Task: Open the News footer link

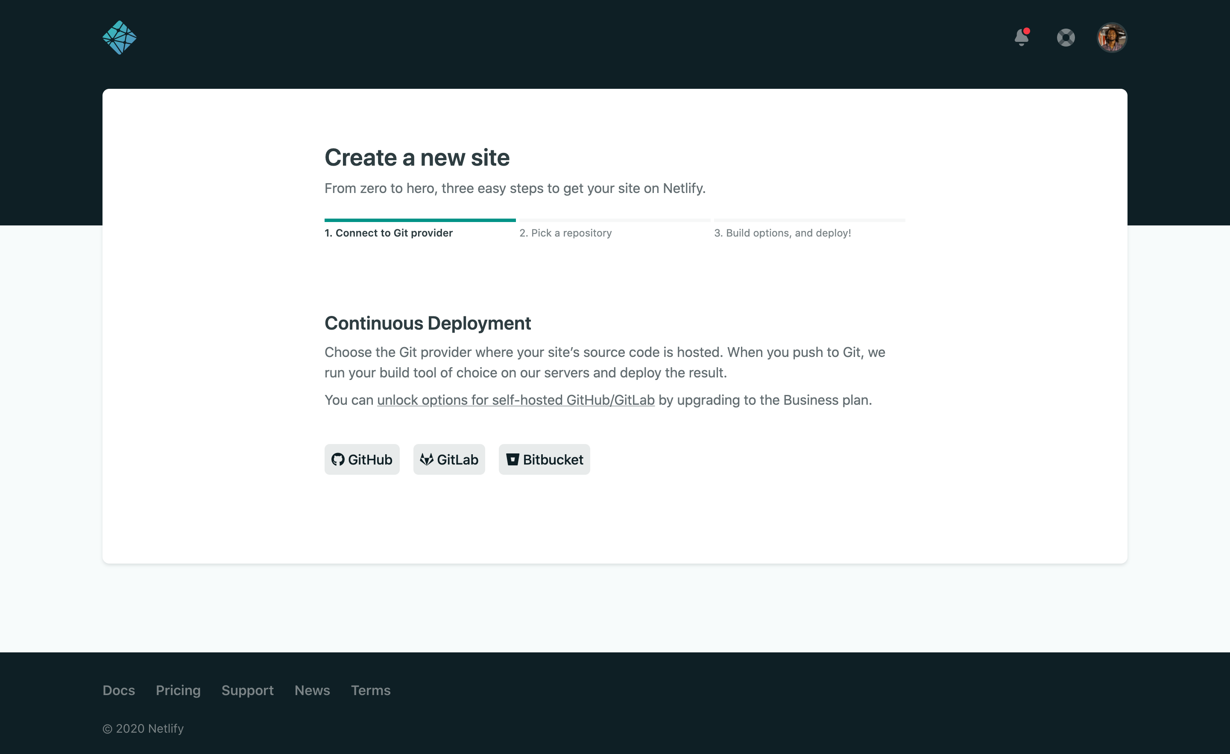Action: (312, 690)
